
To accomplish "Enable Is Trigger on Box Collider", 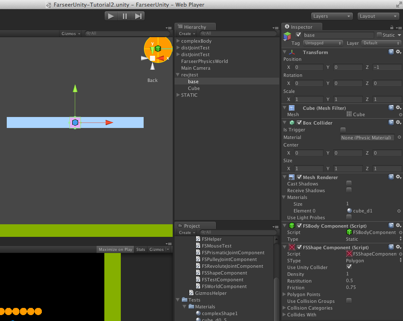I will tap(343, 130).
